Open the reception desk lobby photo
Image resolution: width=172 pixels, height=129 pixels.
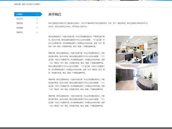(137, 77)
